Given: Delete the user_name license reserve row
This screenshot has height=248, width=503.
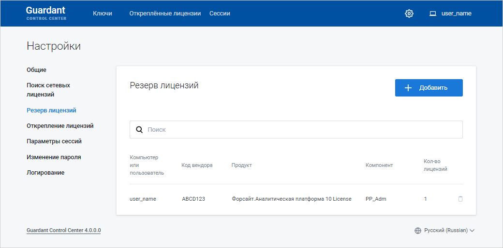Looking at the screenshot, I should (x=460, y=199).
